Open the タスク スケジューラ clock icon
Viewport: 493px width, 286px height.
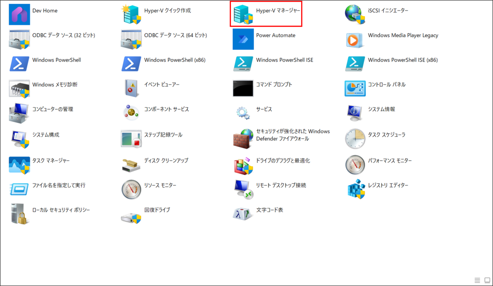click(x=355, y=139)
